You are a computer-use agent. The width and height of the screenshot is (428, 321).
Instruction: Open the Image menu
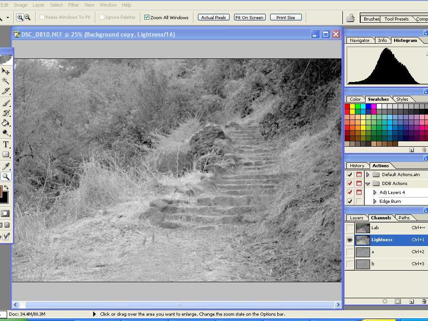[x=21, y=5]
